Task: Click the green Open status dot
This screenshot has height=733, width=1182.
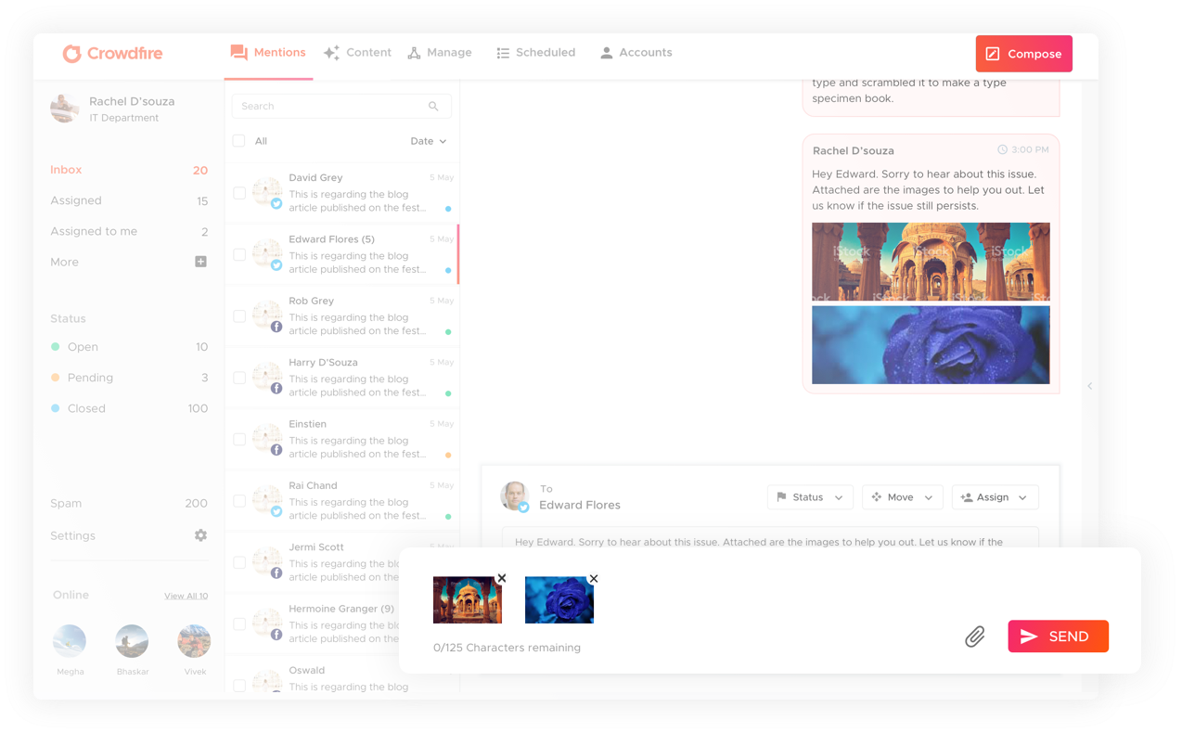Action: (x=56, y=347)
